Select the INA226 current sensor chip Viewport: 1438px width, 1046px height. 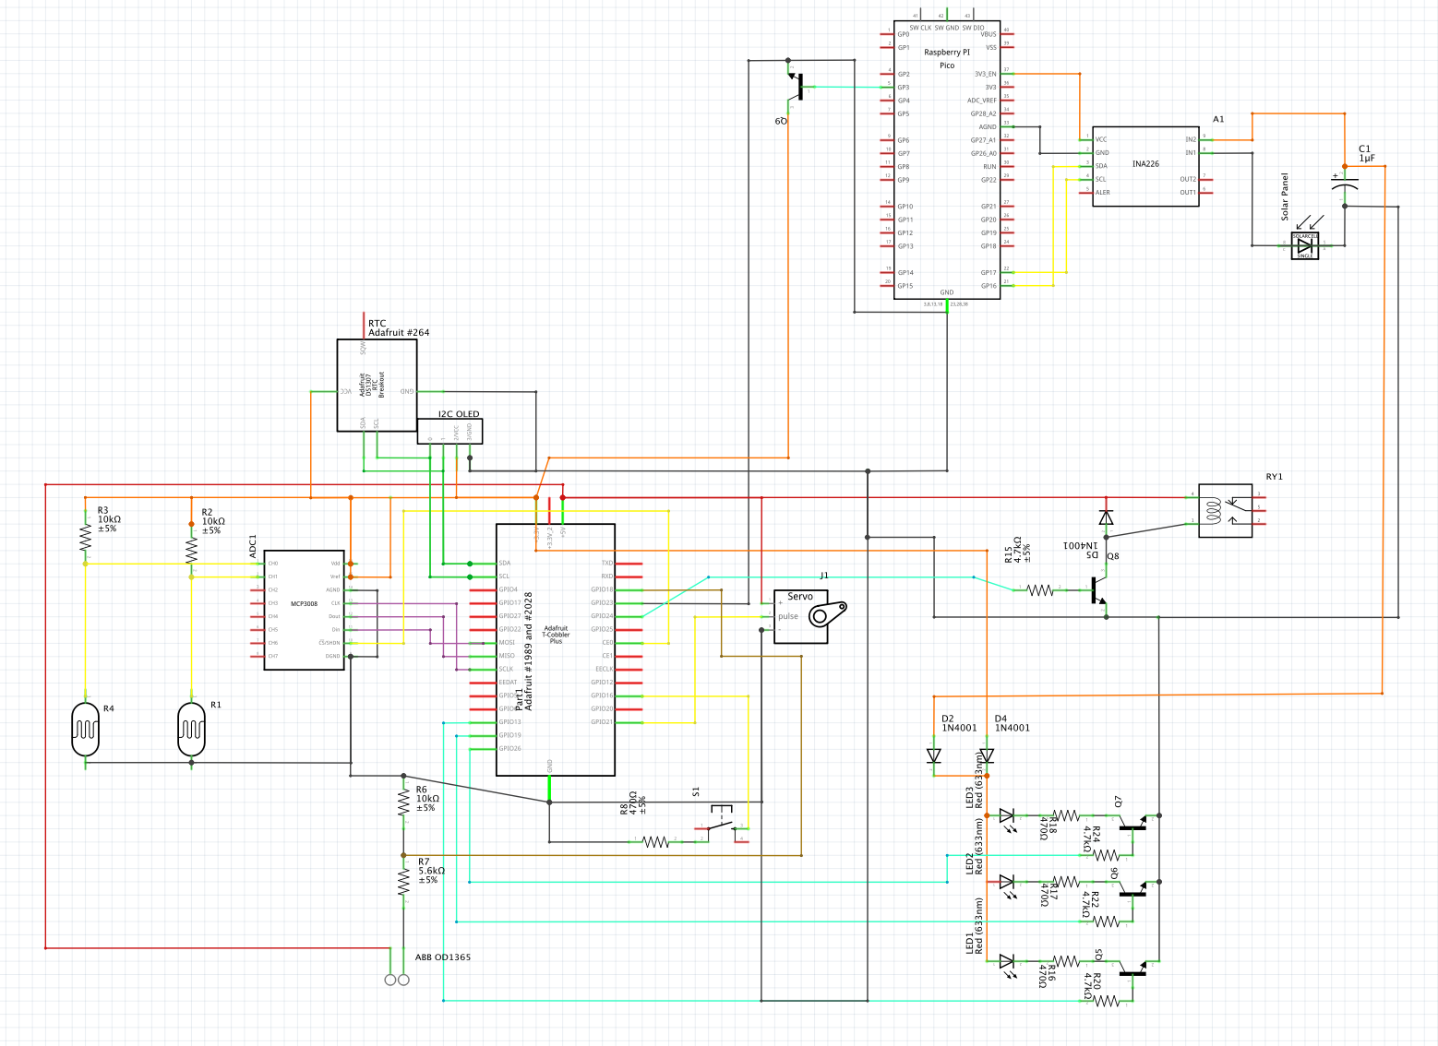(1145, 166)
